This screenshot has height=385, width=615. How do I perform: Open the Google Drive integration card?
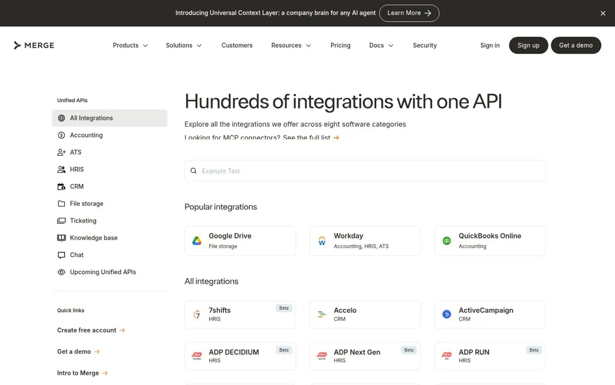click(x=240, y=241)
